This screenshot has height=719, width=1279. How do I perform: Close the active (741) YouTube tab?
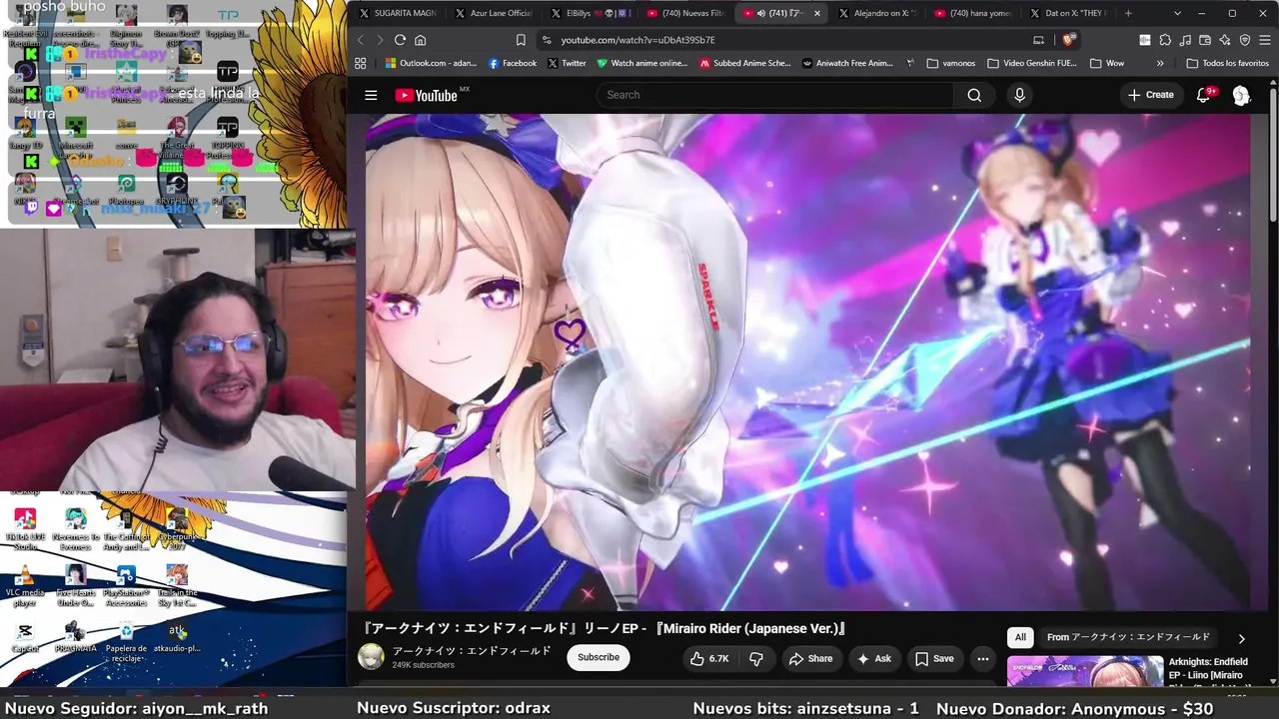817,13
